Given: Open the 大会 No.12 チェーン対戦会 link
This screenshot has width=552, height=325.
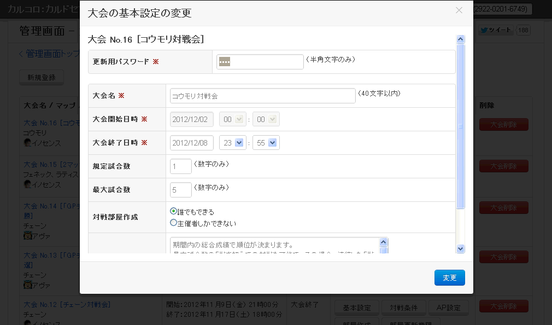Looking at the screenshot, I should [67, 304].
